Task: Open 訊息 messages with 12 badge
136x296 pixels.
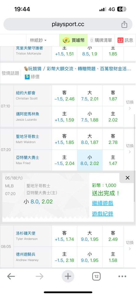Action: 125,40
